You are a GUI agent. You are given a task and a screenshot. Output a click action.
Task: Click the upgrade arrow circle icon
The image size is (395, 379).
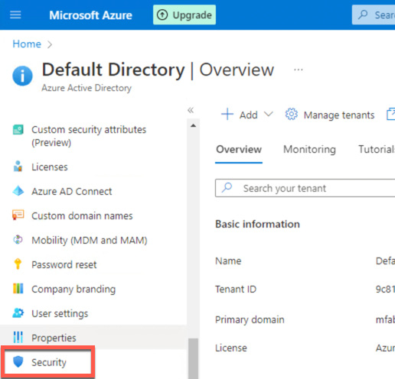(x=162, y=15)
